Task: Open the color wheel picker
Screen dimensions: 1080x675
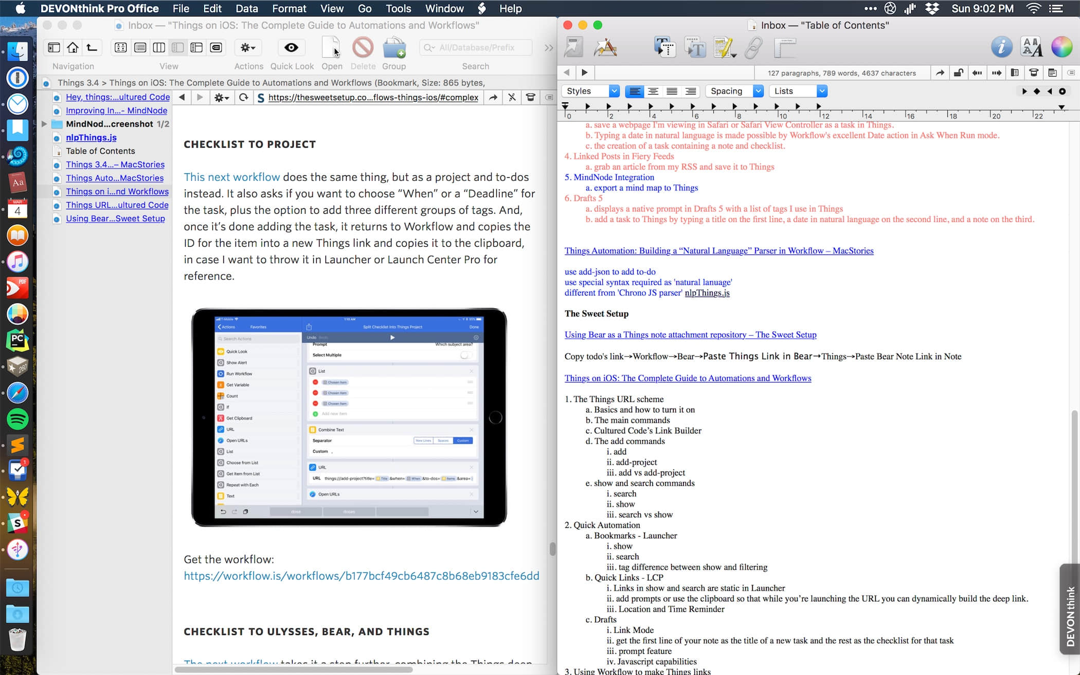Action: coord(1061,47)
